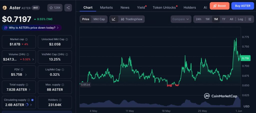Set chart range to 1Y
This screenshot has height=113, width=256.
(x=224, y=19)
